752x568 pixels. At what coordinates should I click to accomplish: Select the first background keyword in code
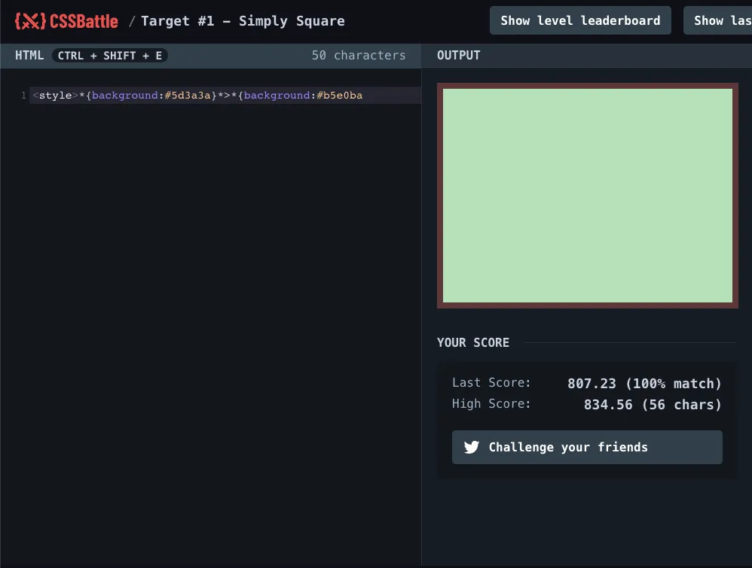125,95
